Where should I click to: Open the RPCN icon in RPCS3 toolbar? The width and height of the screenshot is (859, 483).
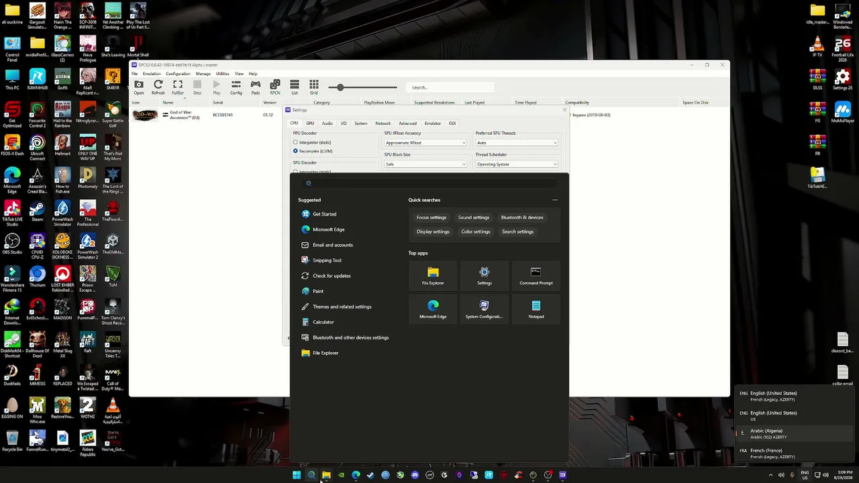[x=275, y=87]
